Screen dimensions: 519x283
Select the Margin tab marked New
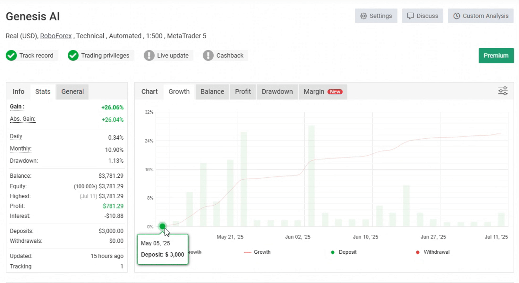[x=323, y=92]
